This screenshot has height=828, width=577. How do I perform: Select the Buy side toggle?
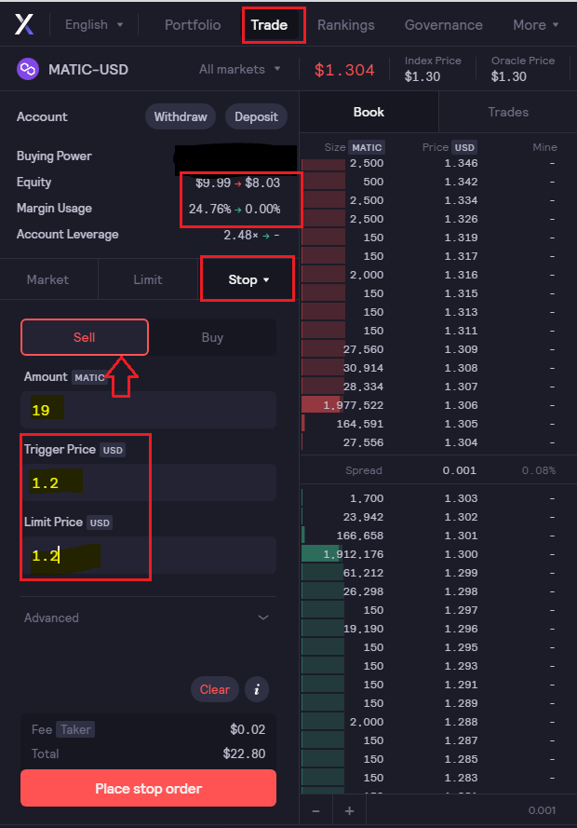[212, 337]
